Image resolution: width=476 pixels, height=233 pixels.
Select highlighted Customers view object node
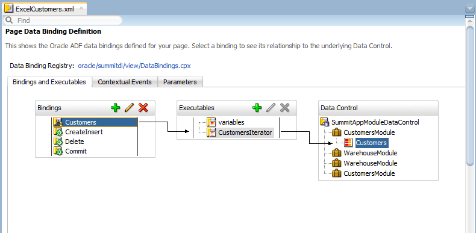pyautogui.click(x=371, y=143)
